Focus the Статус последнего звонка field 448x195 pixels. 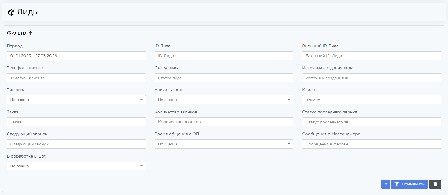(x=371, y=122)
